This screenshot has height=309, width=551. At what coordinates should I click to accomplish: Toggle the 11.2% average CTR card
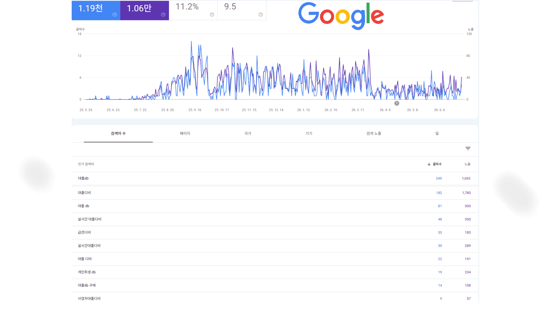click(193, 10)
